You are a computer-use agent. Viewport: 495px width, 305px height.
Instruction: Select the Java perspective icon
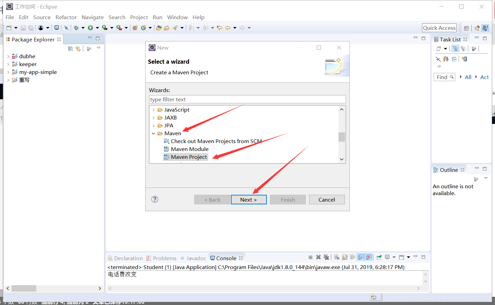(x=485, y=28)
